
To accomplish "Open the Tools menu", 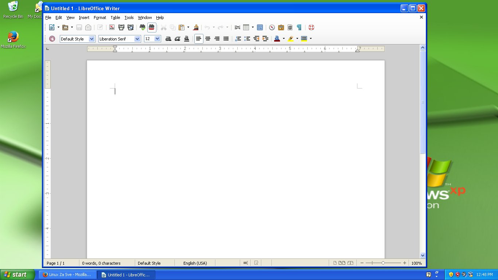I will click(129, 17).
